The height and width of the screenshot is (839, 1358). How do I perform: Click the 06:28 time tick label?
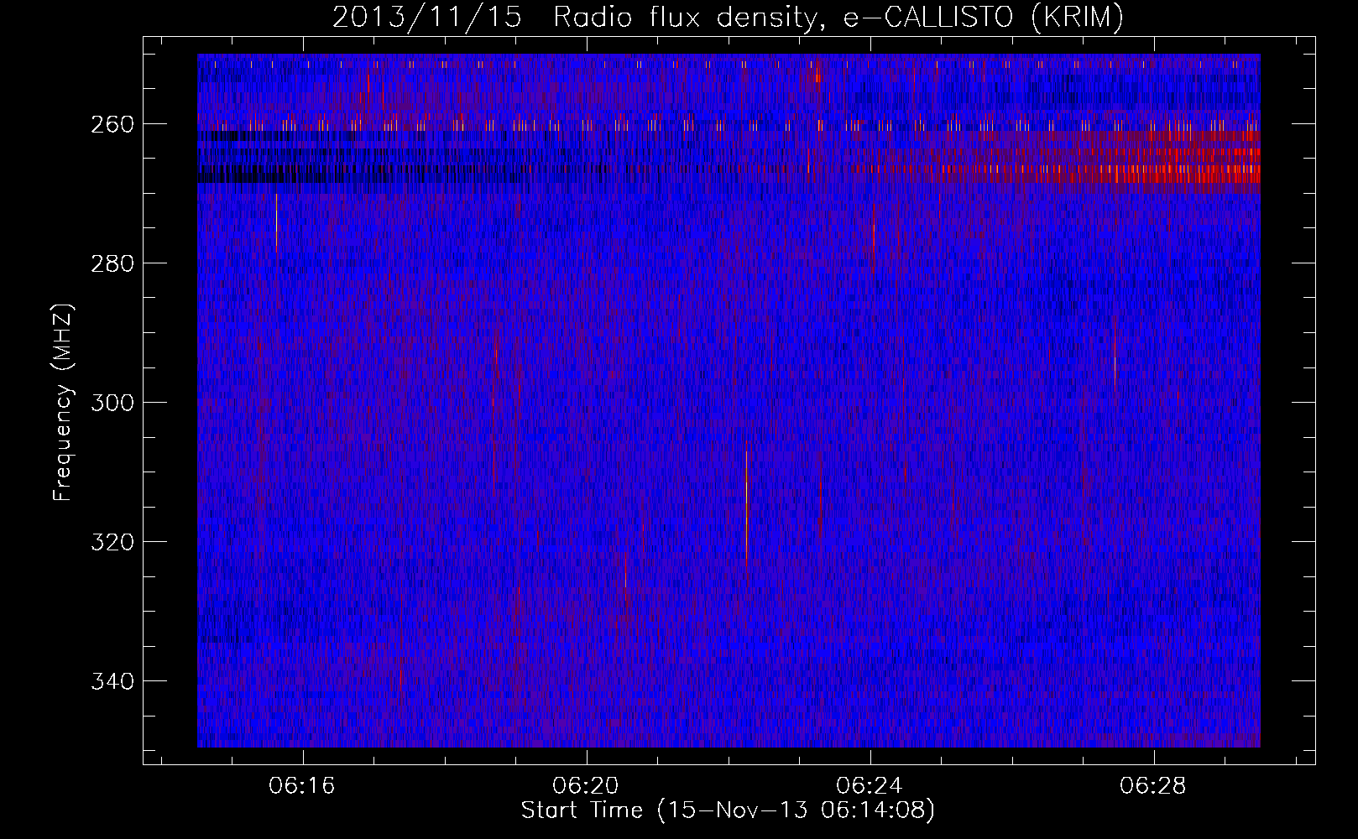[1153, 785]
